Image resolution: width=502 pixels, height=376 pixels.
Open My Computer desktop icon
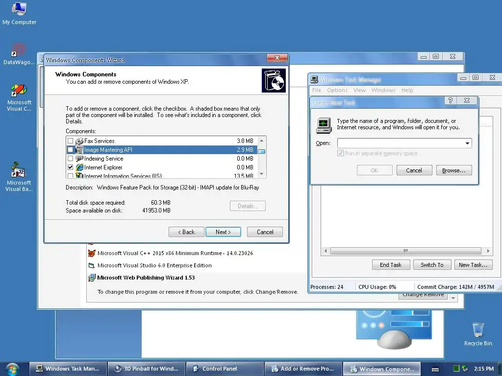pos(19,13)
